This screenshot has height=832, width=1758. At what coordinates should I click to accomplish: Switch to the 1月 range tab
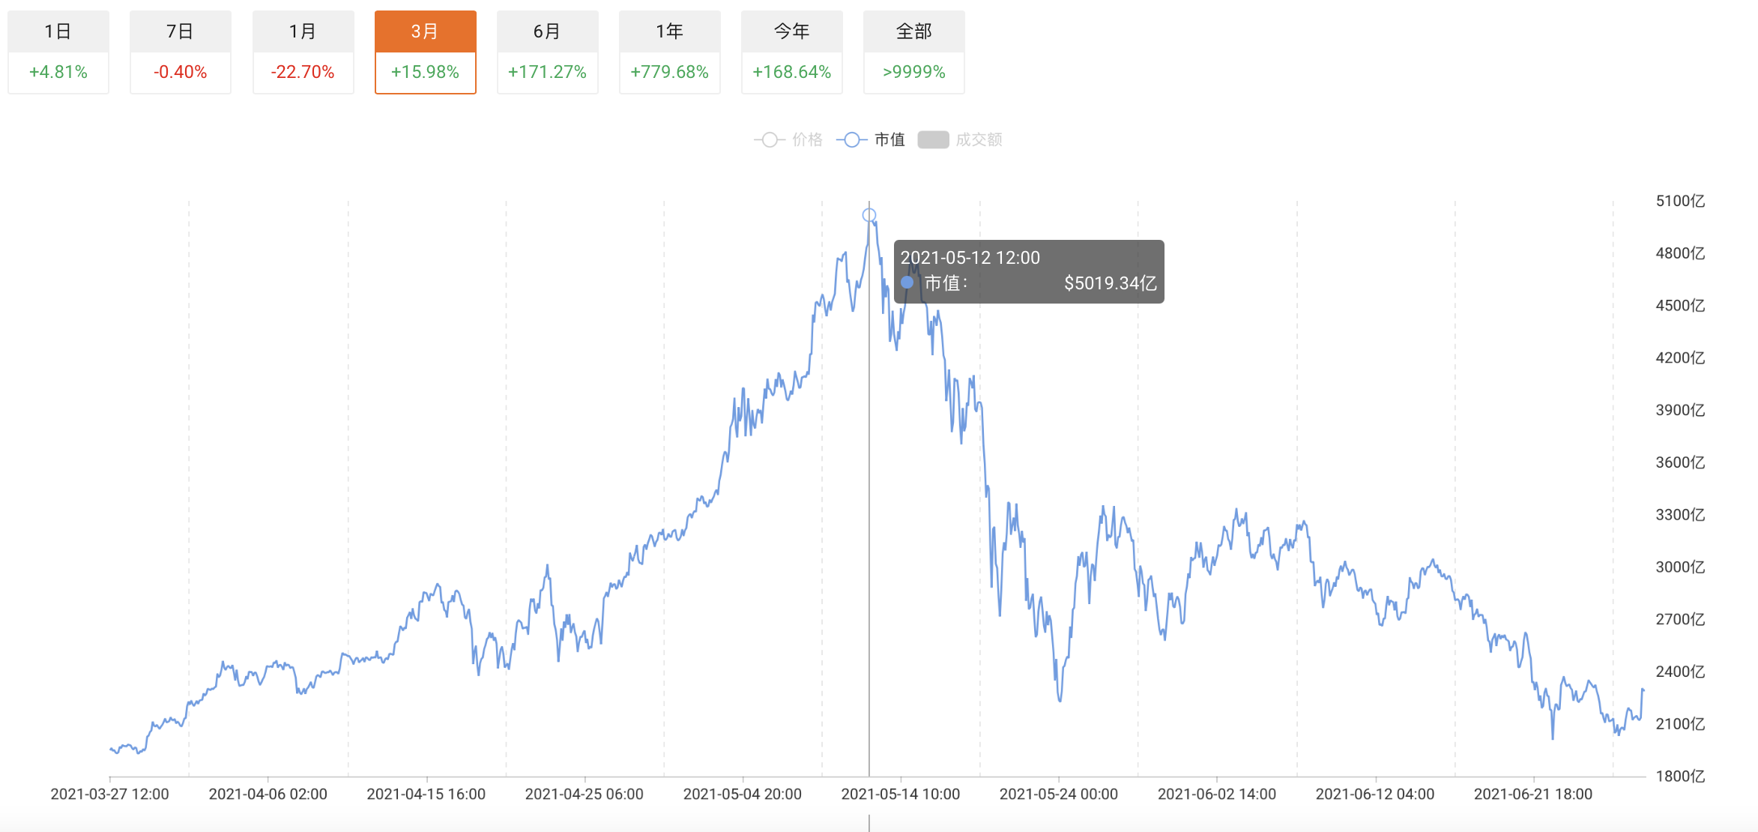(303, 31)
